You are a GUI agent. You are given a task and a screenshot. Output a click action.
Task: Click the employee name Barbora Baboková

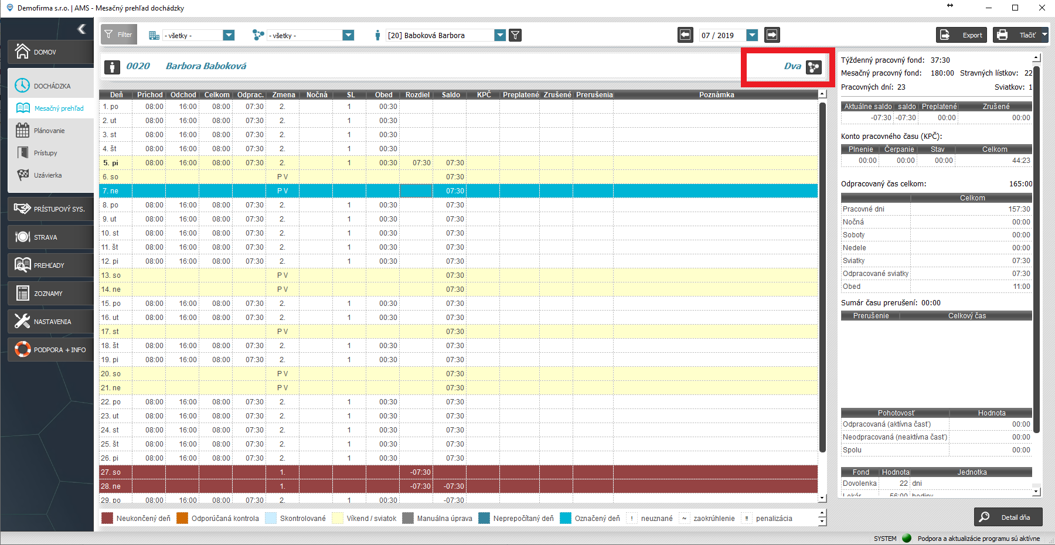click(206, 66)
